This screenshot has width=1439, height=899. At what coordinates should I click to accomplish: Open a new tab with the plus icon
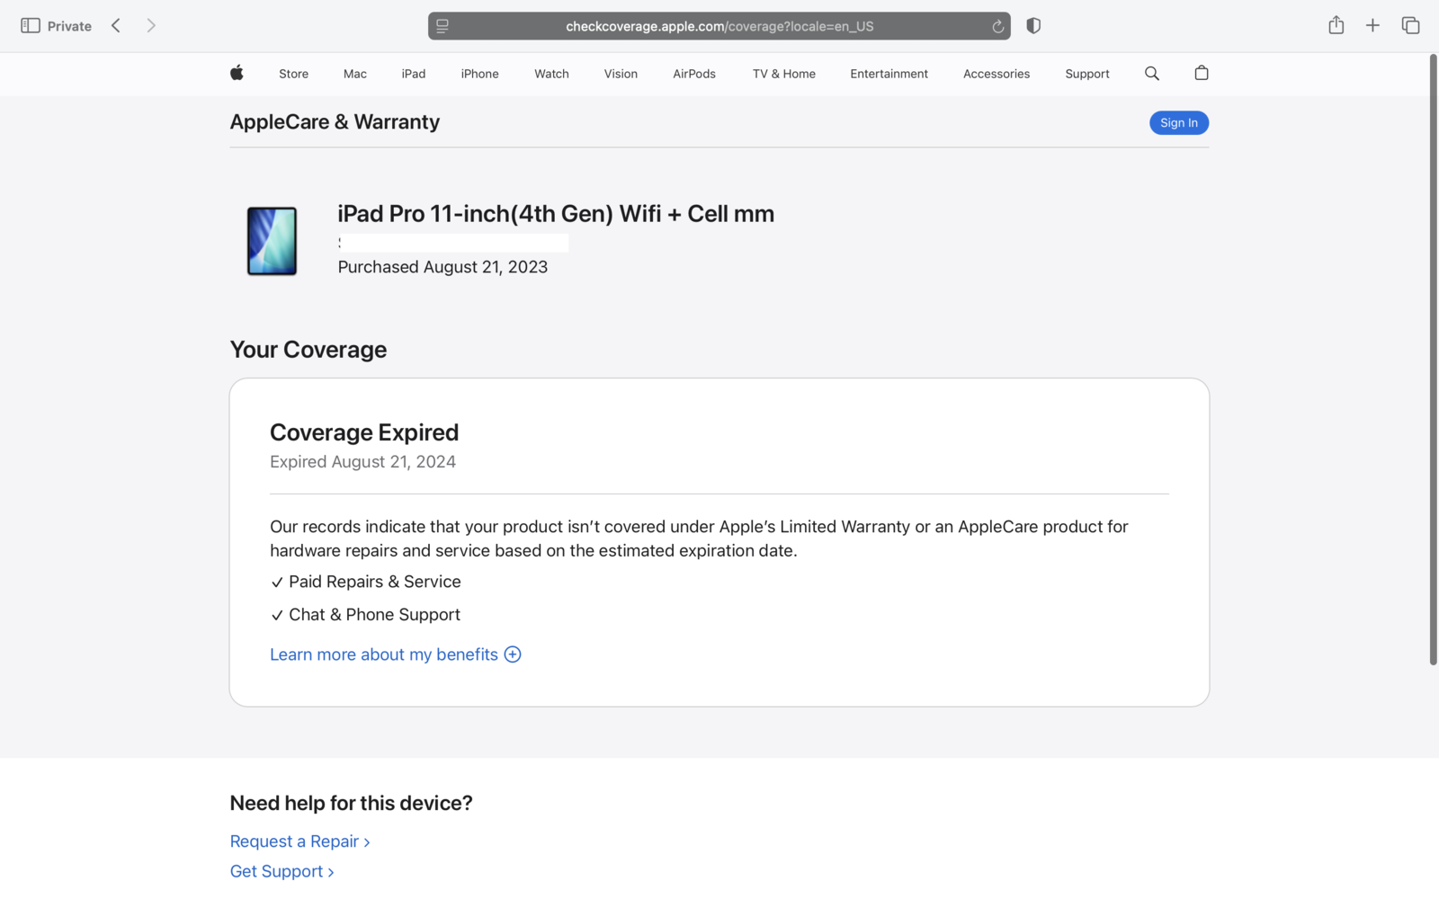click(x=1372, y=26)
